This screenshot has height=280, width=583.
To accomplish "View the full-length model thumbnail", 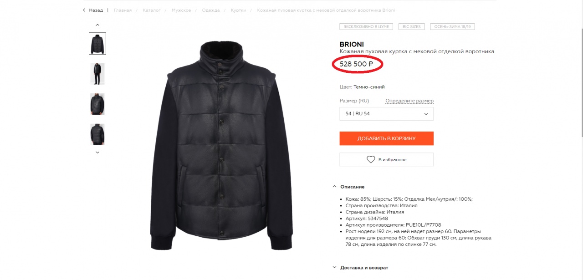I will pyautogui.click(x=97, y=74).
